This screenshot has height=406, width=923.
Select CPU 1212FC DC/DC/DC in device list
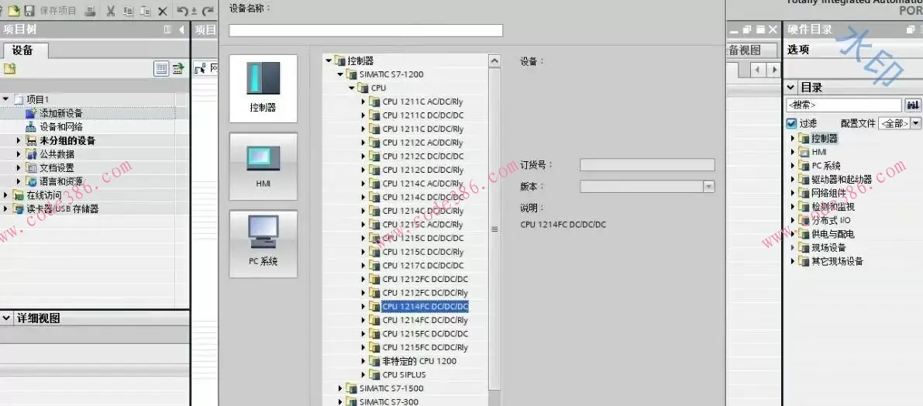point(425,279)
